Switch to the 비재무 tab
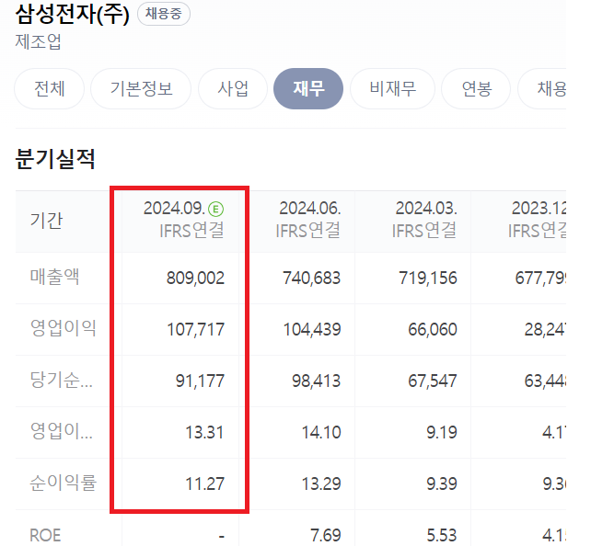This screenshot has height=546, width=591. (x=393, y=89)
